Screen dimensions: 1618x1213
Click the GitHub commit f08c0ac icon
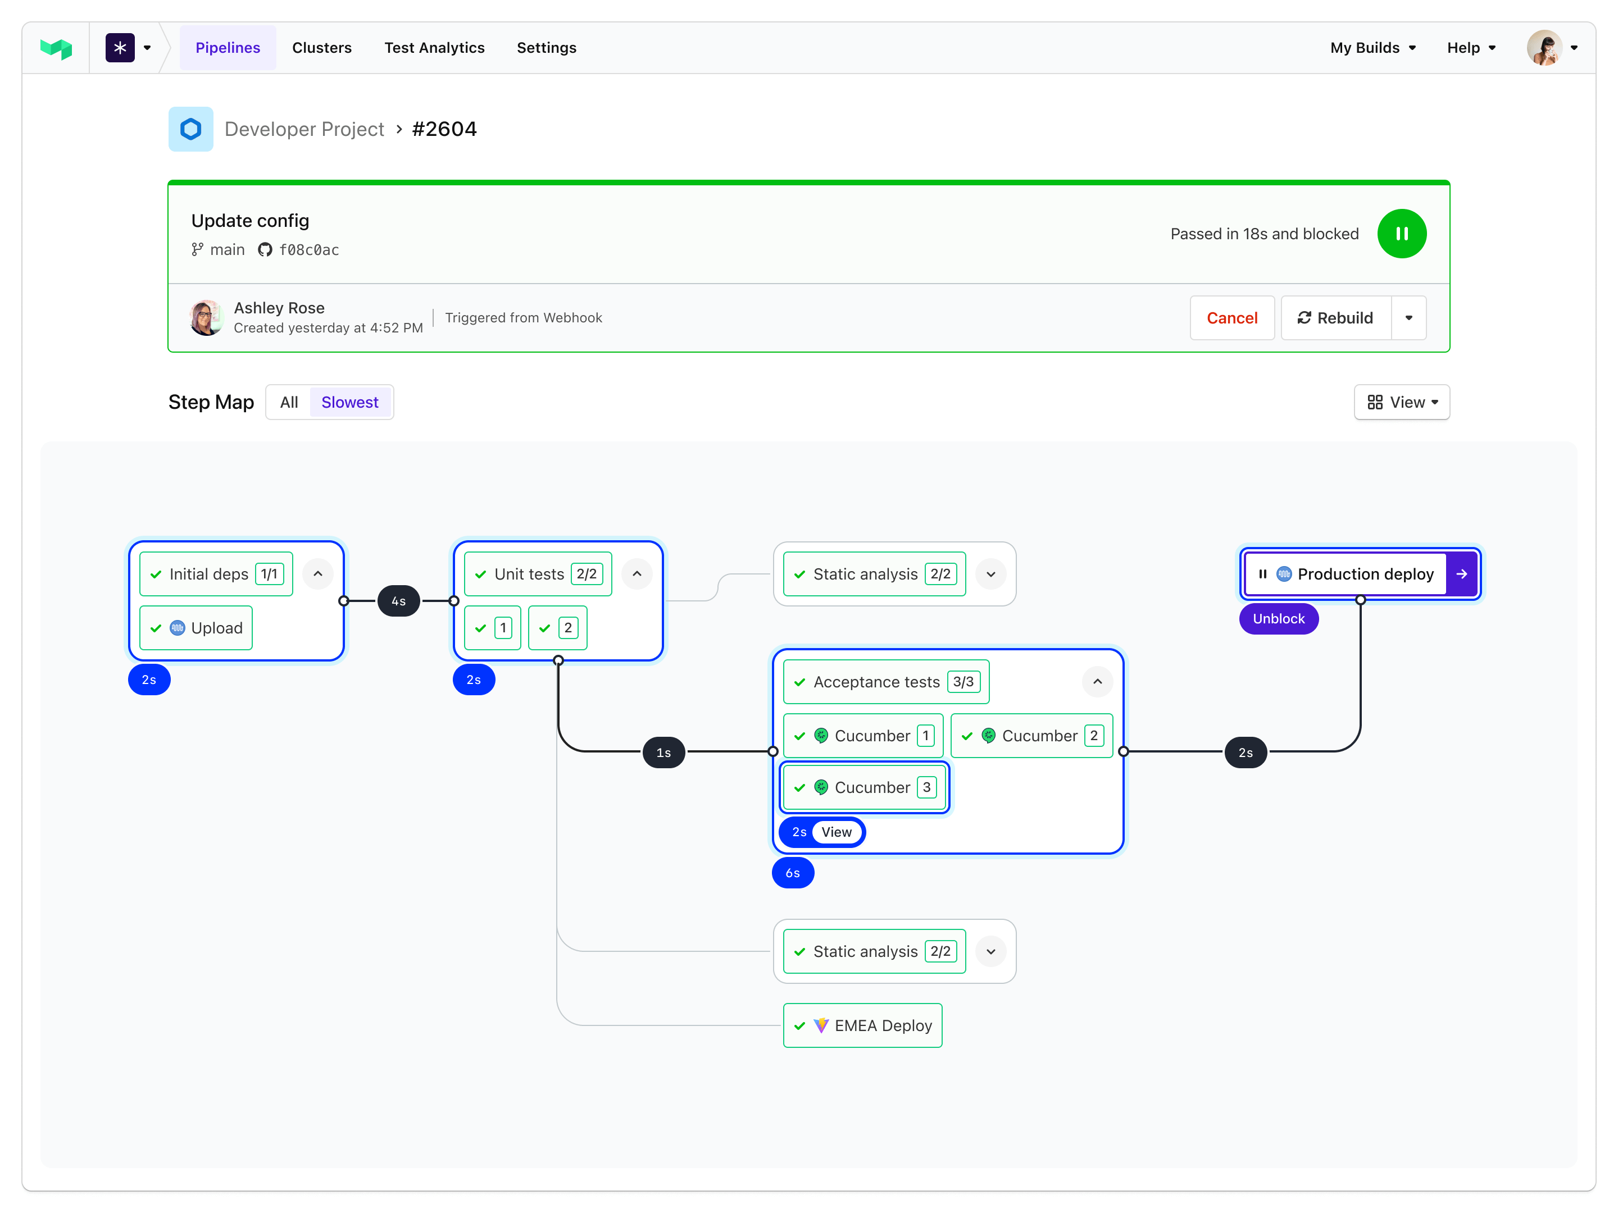coord(265,250)
